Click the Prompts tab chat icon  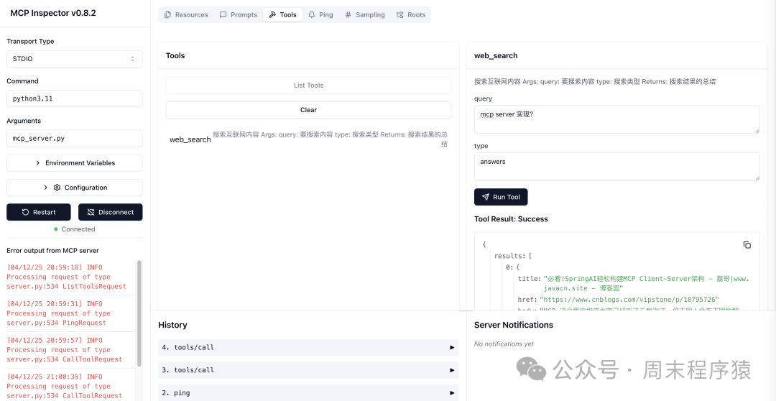coord(223,15)
